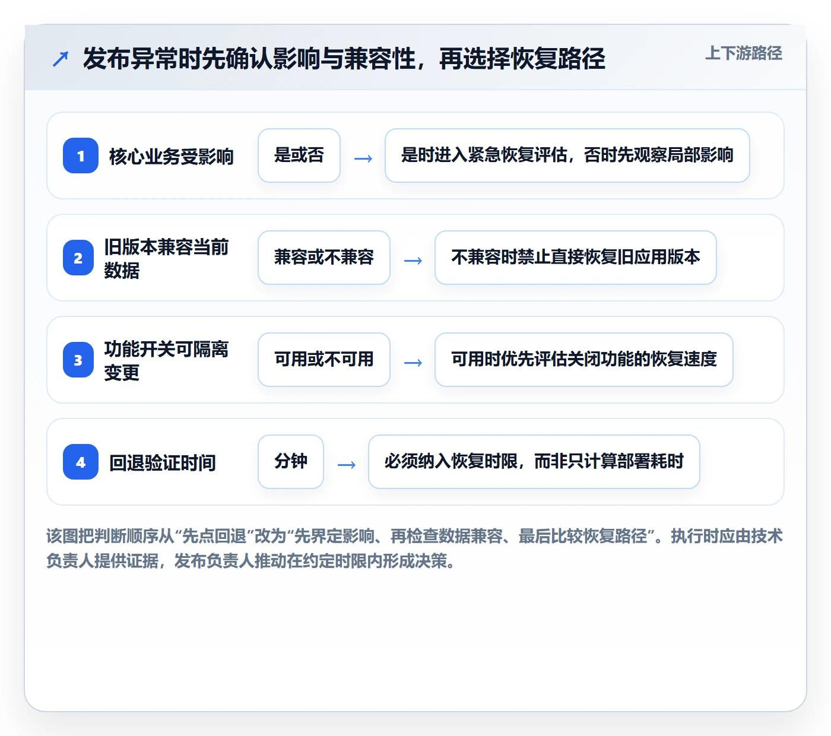The height and width of the screenshot is (736, 831).
Task: Click the 是或否 option box
Action: click(x=299, y=156)
